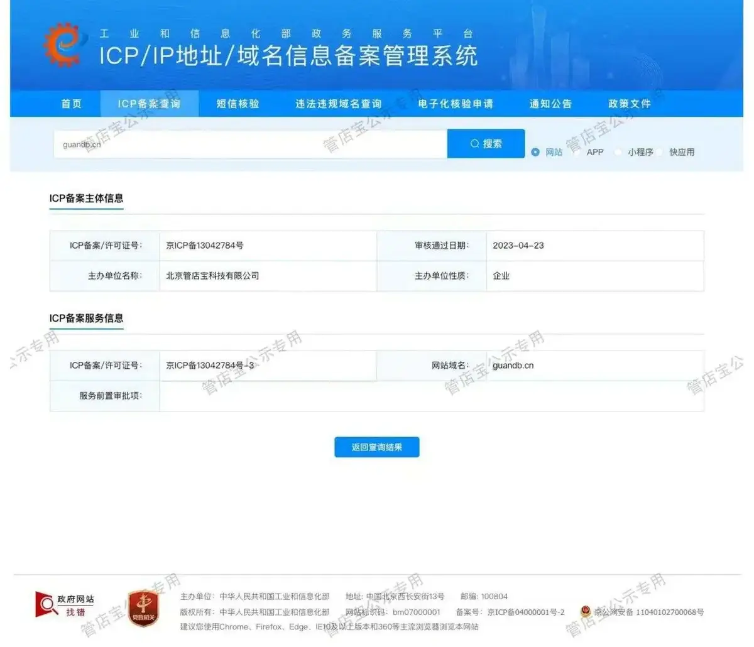
Task: Click the 主办单位名称 label
Action: pyautogui.click(x=115, y=276)
